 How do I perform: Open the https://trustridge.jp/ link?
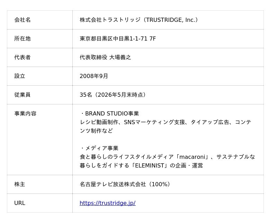coord(108,203)
